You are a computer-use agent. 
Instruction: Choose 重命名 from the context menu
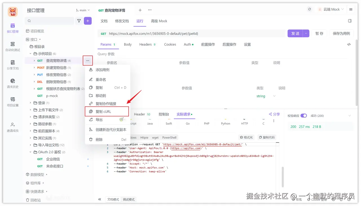107,80
